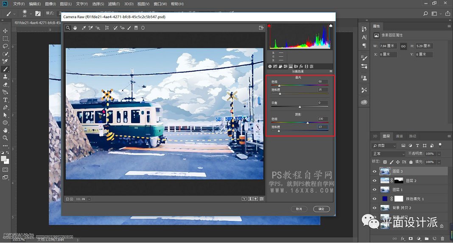Toggle lock all for the layer
The height and width of the screenshot is (243, 453).
coord(411,162)
